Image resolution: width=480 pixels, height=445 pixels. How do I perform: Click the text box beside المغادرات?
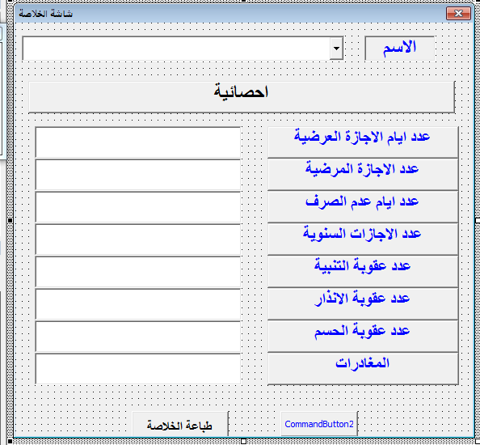click(x=137, y=369)
